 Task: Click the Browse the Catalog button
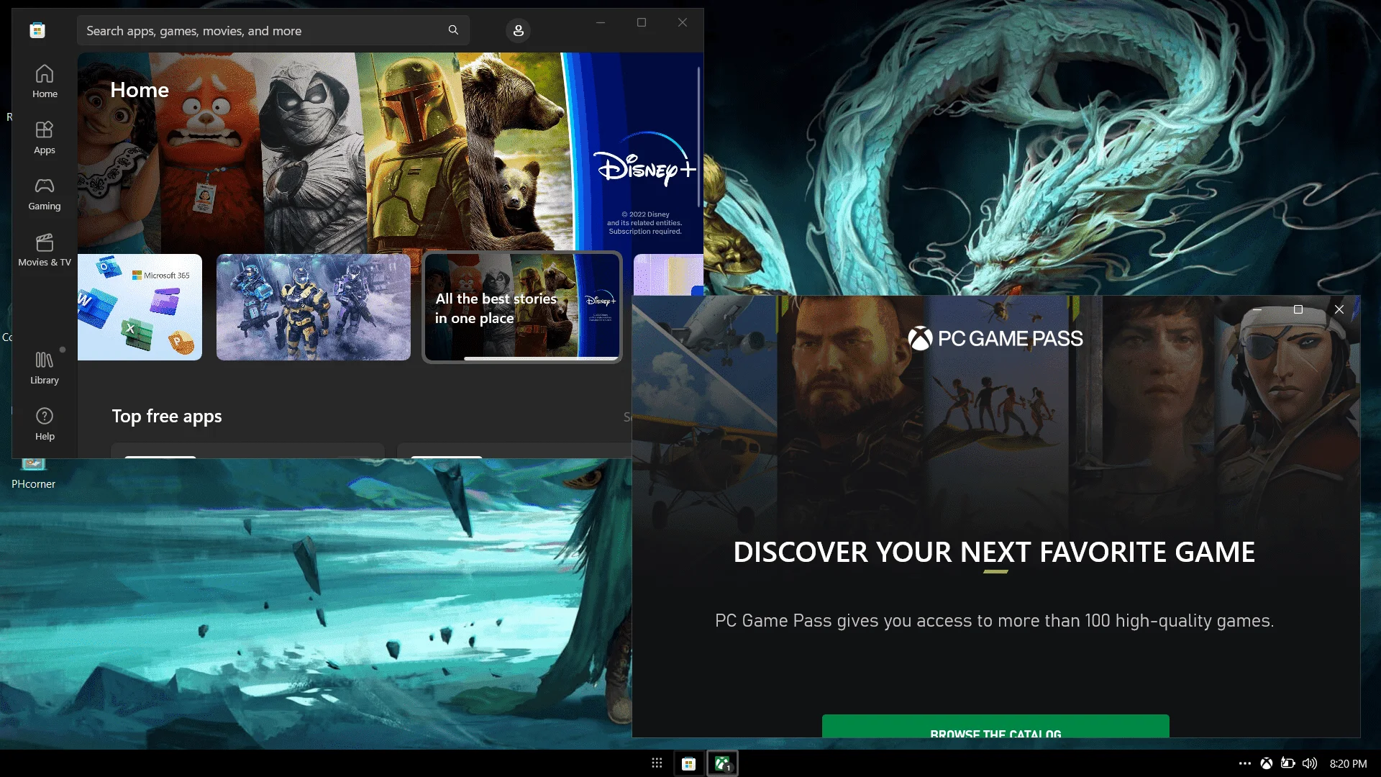click(995, 726)
